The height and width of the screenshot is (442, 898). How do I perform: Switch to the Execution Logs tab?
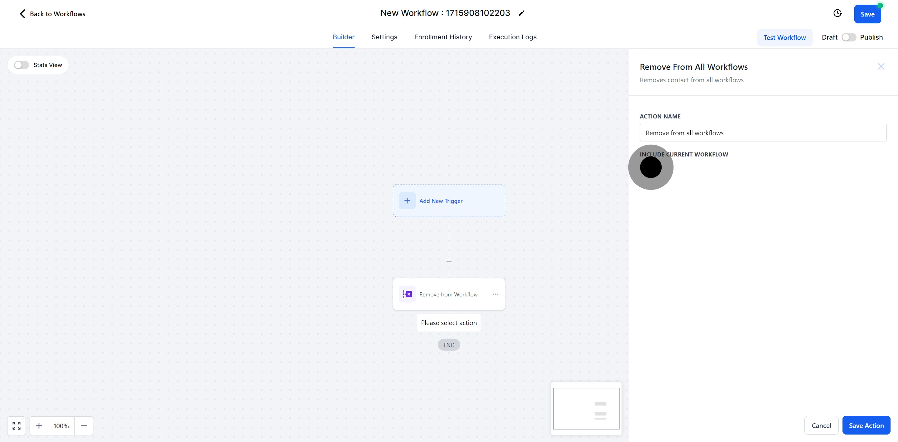pos(512,37)
